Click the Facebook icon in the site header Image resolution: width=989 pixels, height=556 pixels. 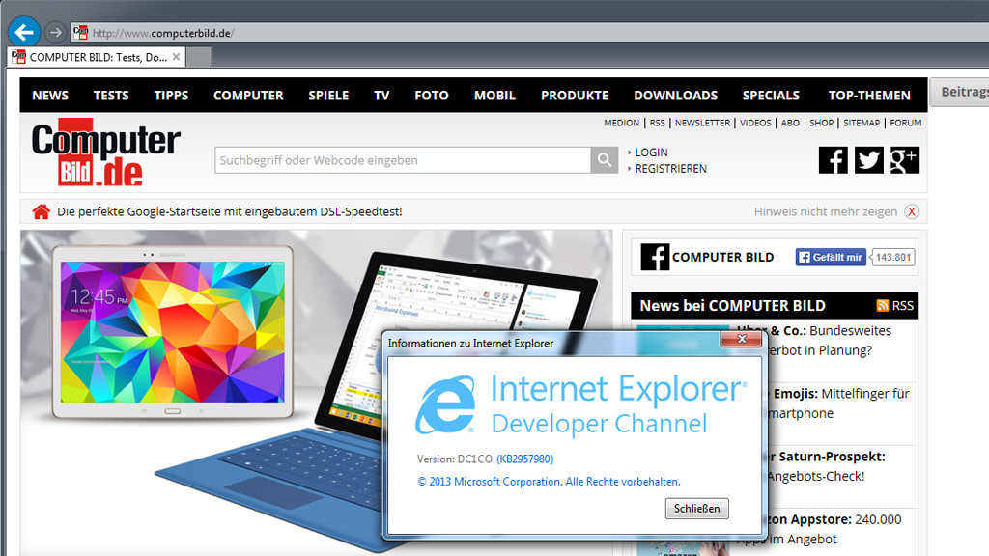pyautogui.click(x=833, y=159)
